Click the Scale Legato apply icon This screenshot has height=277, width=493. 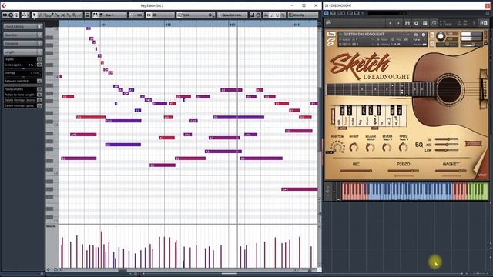pyautogui.click(x=39, y=65)
